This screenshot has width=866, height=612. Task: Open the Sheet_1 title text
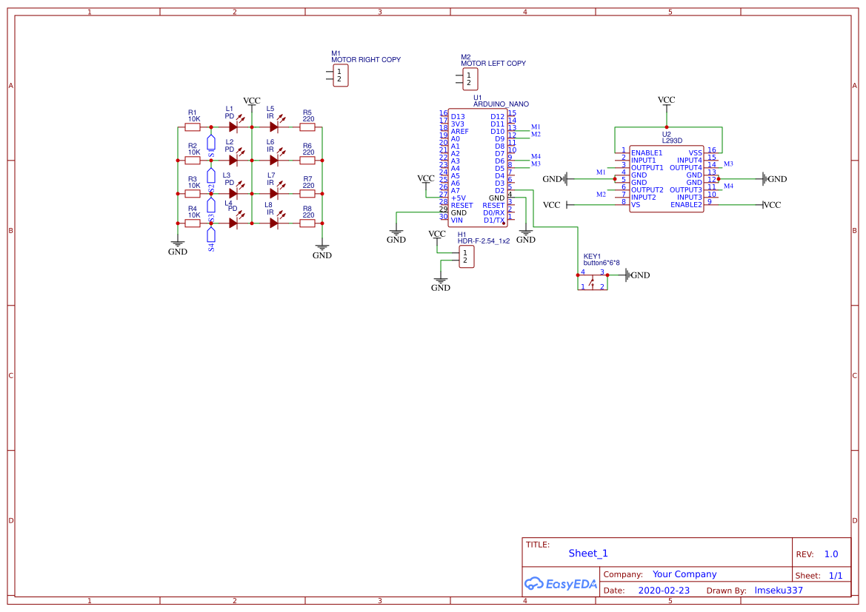(x=587, y=553)
